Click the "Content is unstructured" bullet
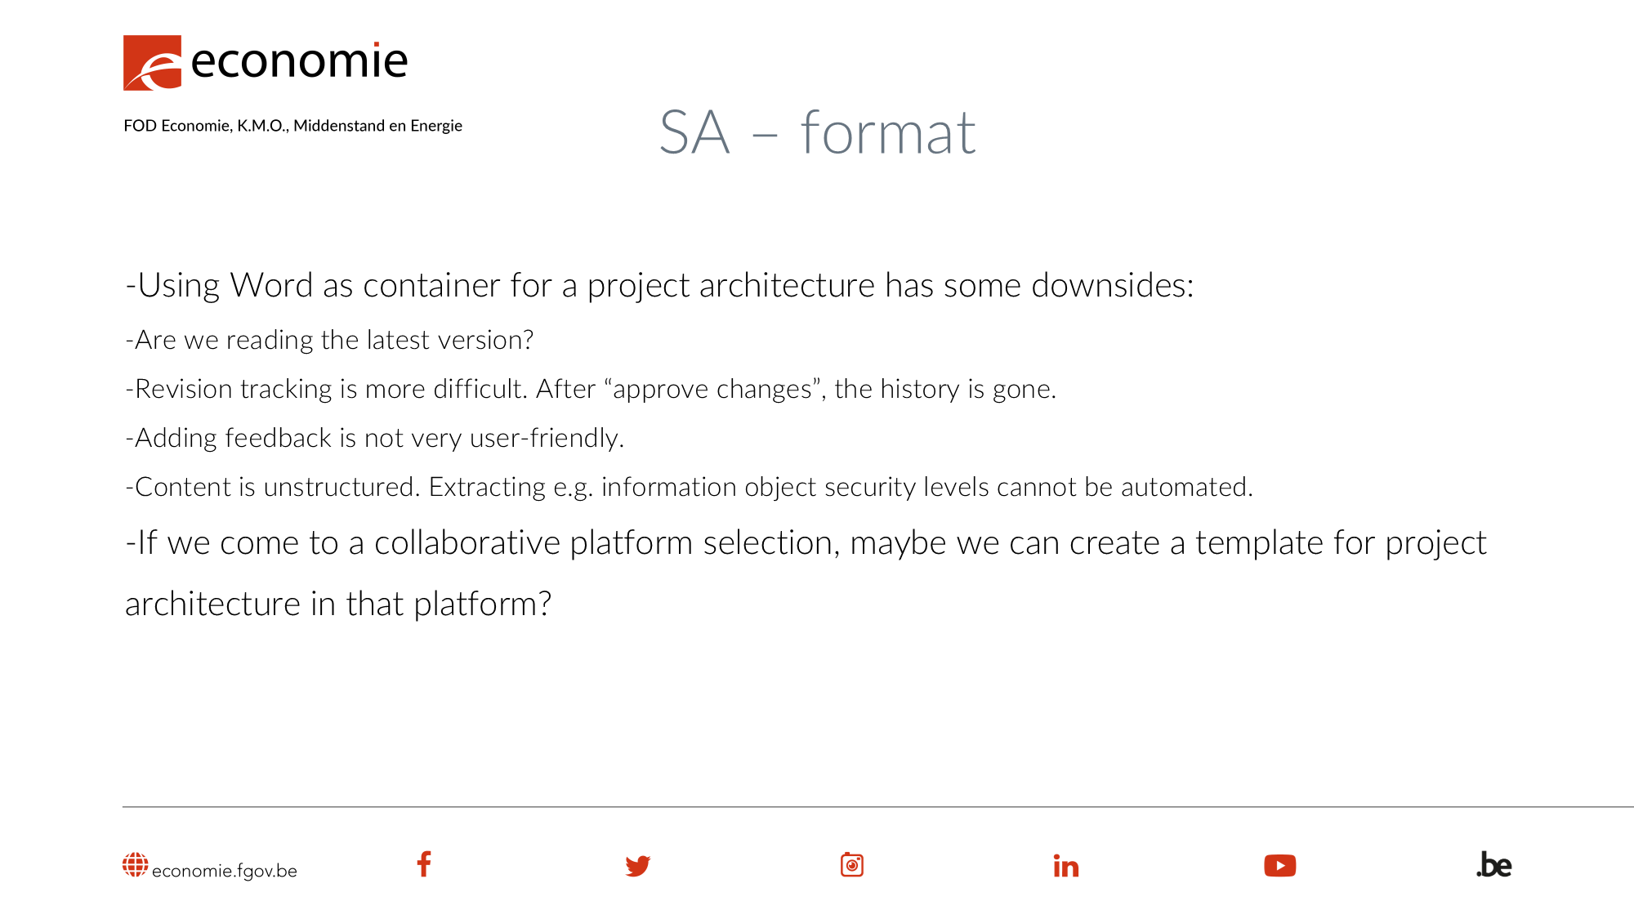This screenshot has width=1634, height=919. coord(689,487)
